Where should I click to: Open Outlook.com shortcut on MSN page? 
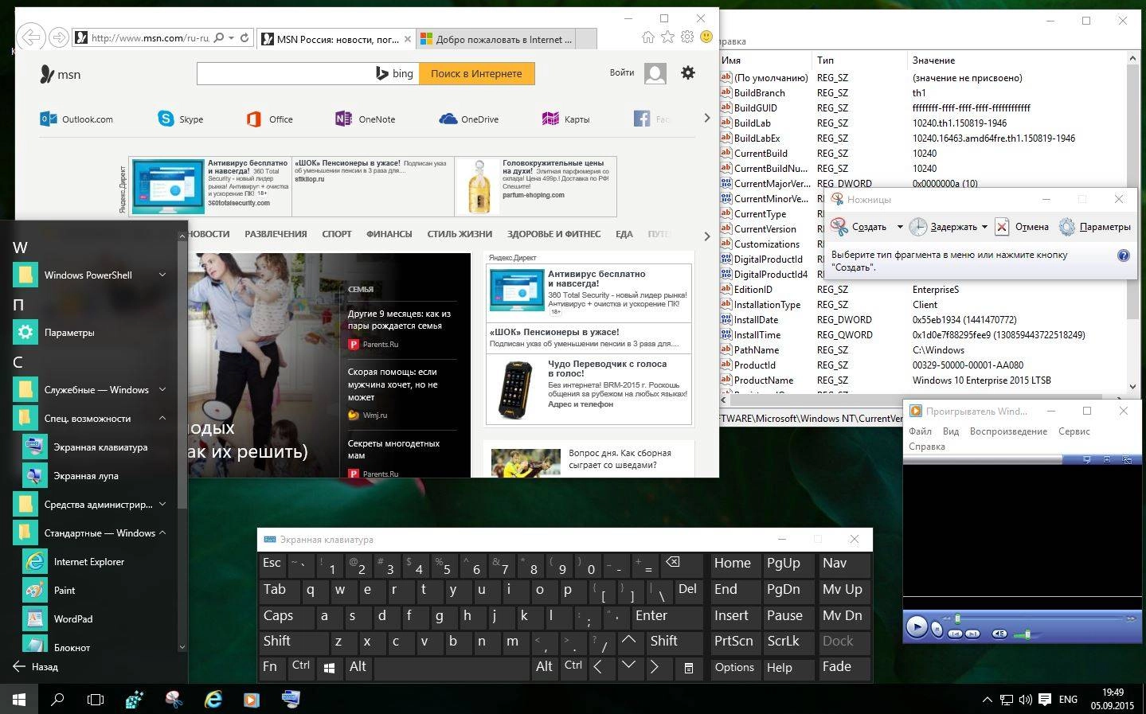pos(76,119)
